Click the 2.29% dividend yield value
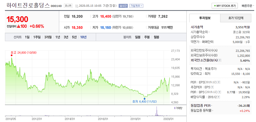256x122 pixels. 246,97
